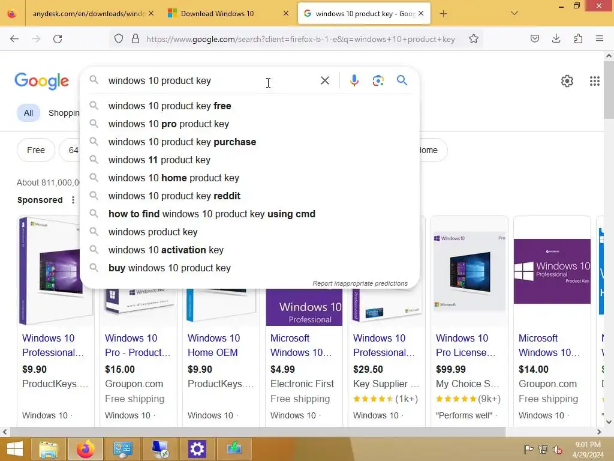Reload the current page

(58, 39)
